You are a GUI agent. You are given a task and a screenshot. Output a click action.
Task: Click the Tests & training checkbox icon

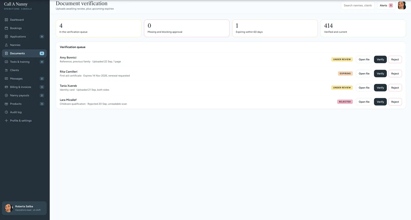click(x=6, y=62)
